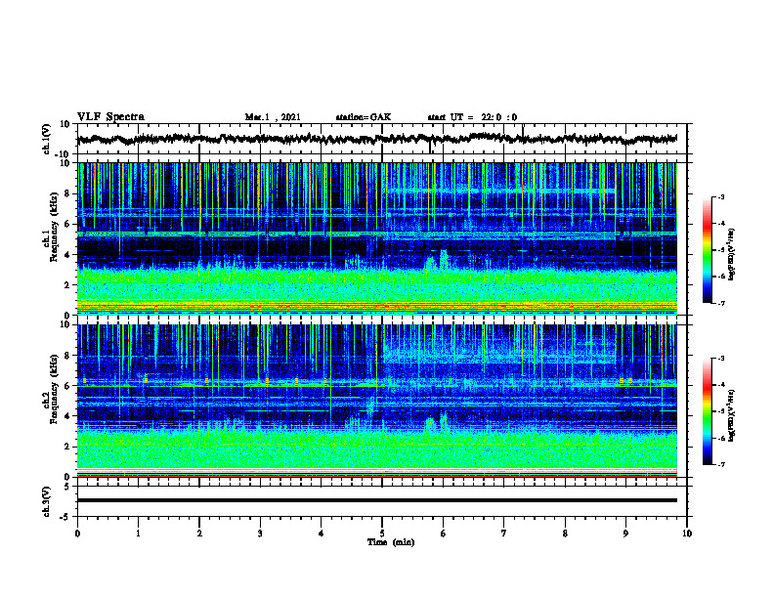Viewport: 774px width, 598px height.
Task: Click time axis tick label "3"
Action: 260,534
